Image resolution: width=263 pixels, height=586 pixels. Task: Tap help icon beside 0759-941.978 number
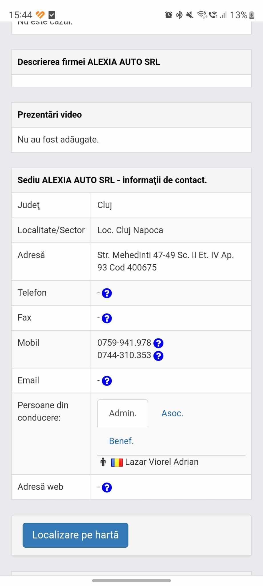click(158, 343)
